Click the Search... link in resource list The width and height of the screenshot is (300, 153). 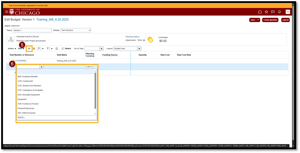[21, 117]
